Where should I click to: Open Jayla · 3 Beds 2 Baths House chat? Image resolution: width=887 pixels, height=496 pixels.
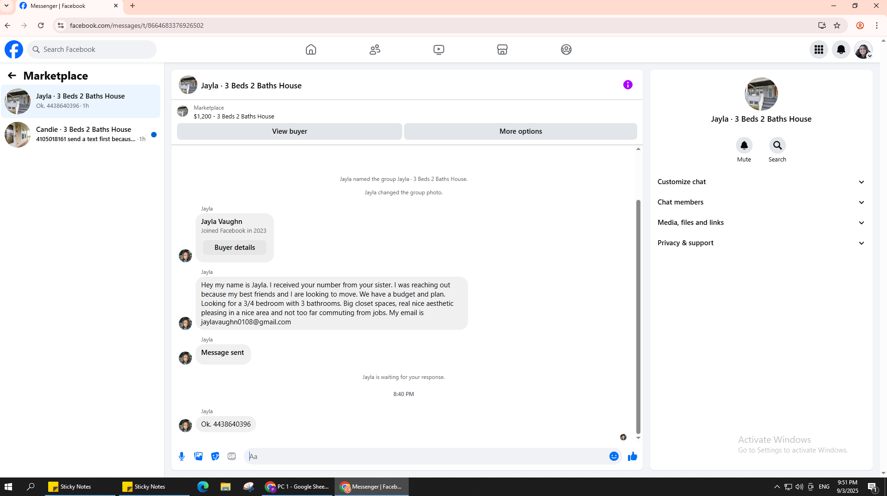coord(81,101)
